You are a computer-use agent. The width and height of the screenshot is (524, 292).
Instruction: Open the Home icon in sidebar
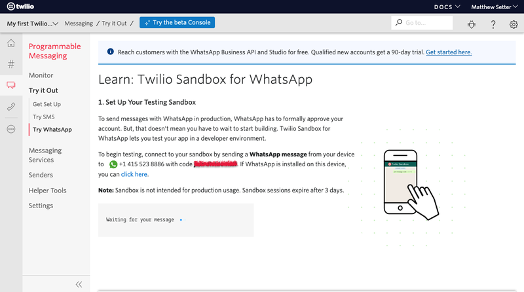[11, 43]
